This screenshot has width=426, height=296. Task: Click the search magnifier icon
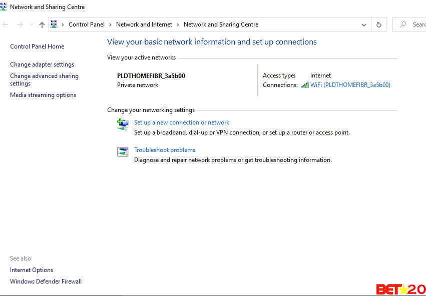(401, 24)
